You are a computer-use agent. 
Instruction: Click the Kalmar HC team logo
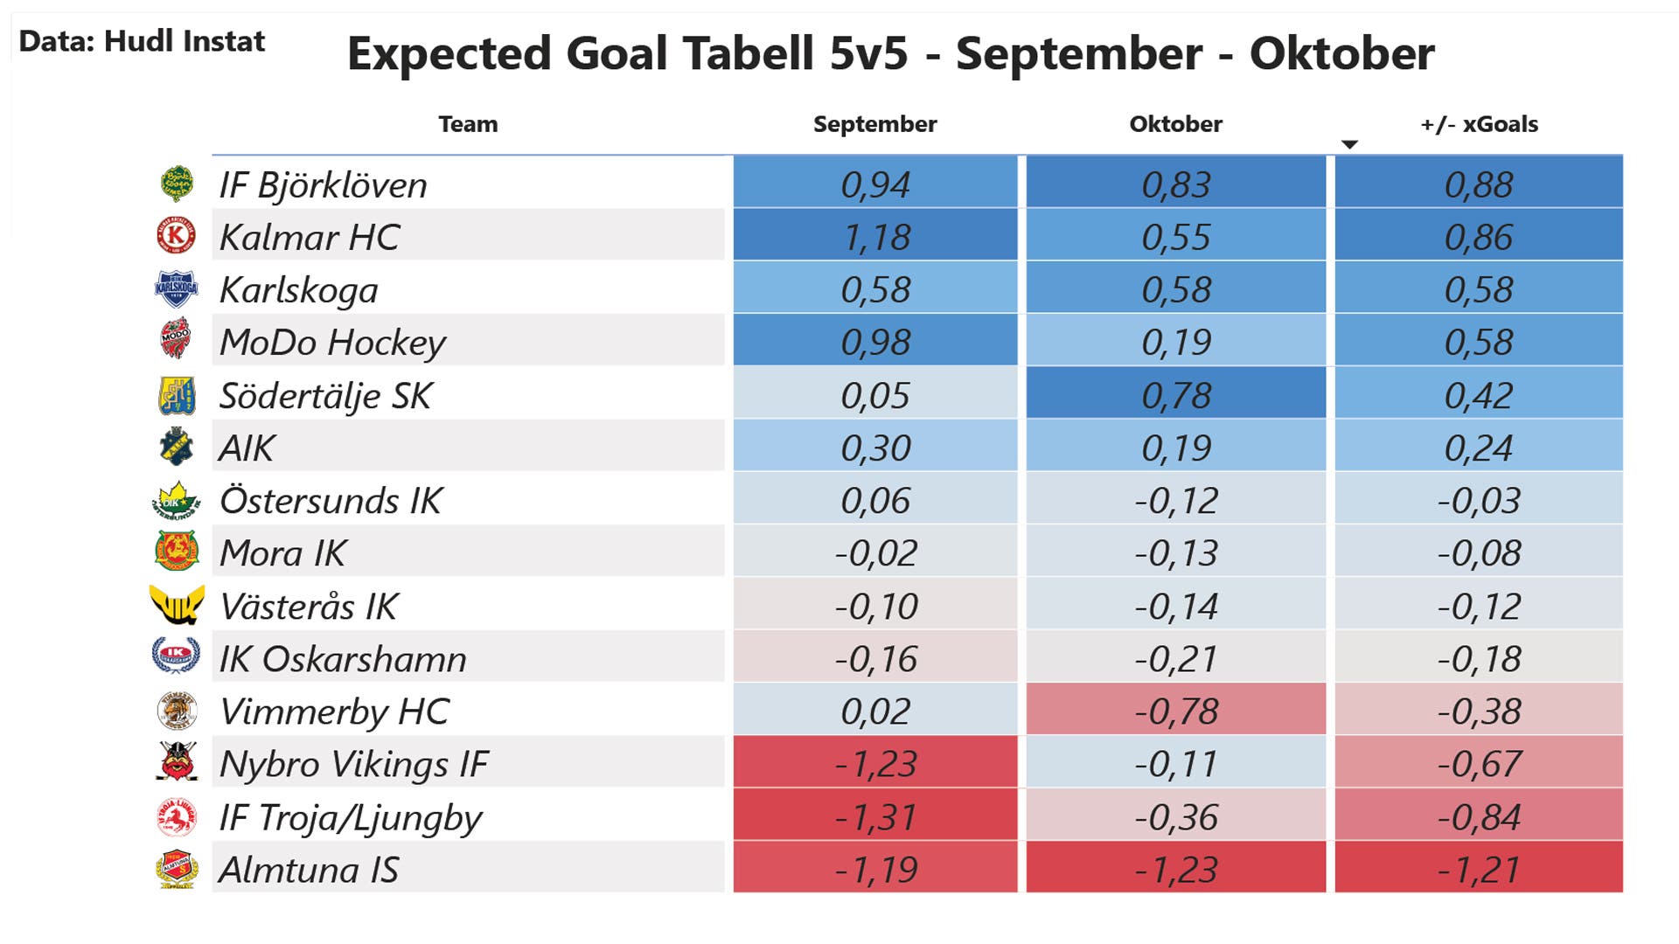(x=177, y=236)
